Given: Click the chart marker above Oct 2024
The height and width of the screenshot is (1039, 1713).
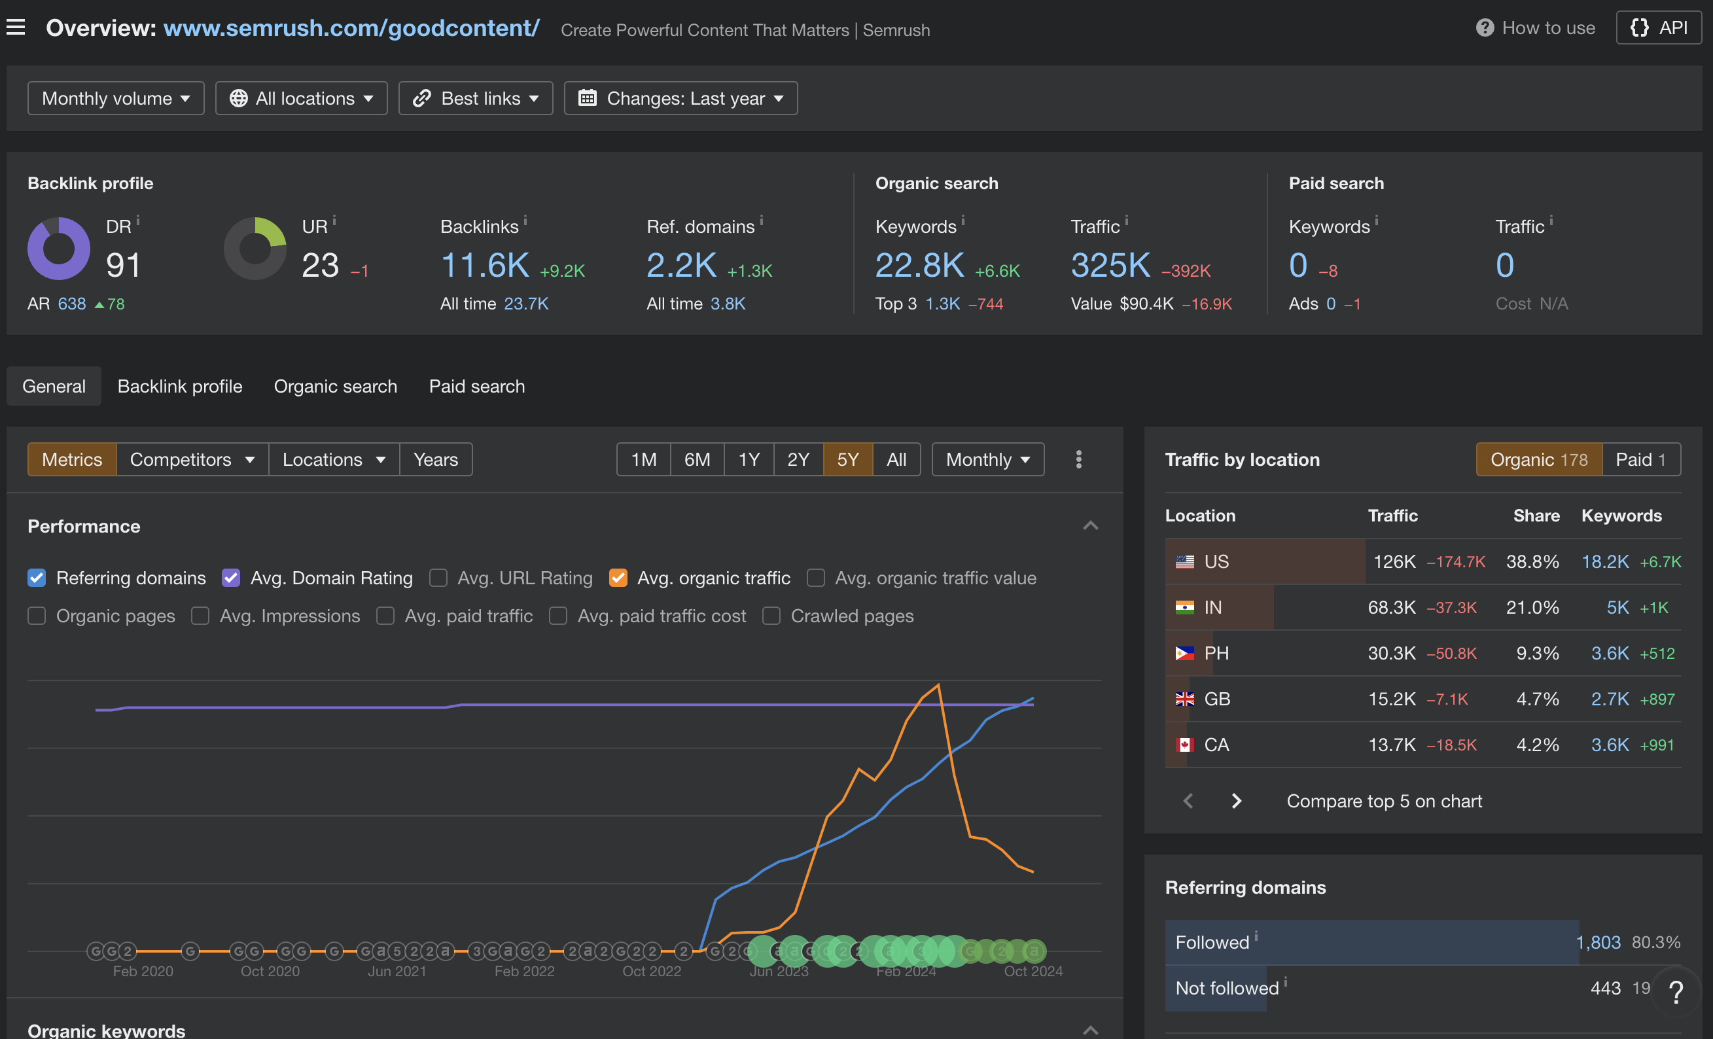Looking at the screenshot, I should [x=1034, y=951].
